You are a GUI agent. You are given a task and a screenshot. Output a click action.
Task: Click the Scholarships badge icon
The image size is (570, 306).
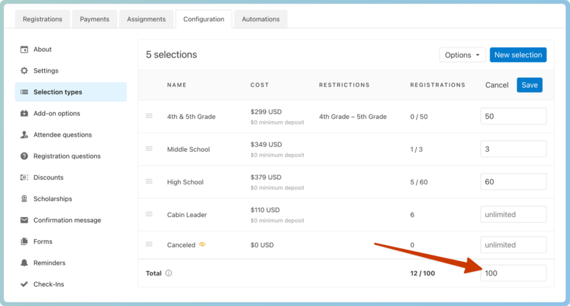pyautogui.click(x=24, y=199)
